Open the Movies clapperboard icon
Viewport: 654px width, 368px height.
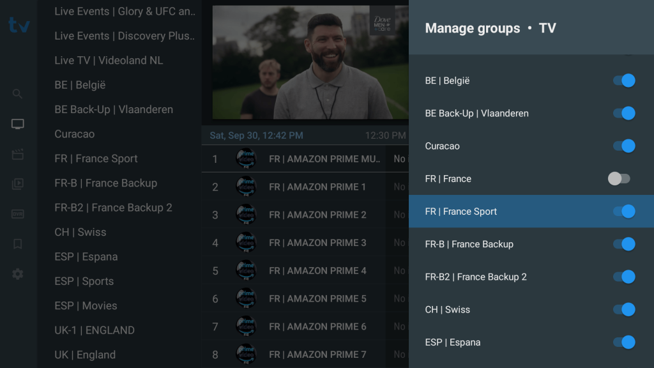tap(18, 154)
